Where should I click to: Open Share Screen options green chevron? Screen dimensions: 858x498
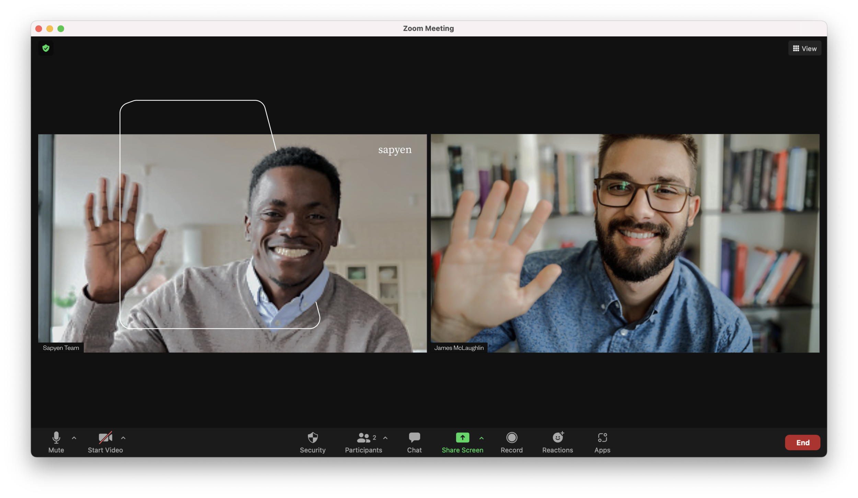coord(482,438)
